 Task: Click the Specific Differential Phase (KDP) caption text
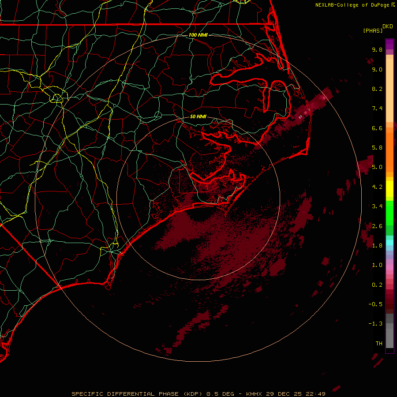(137, 394)
